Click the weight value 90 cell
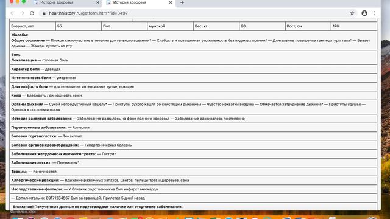Screen dimensions: 390x219 262,26
